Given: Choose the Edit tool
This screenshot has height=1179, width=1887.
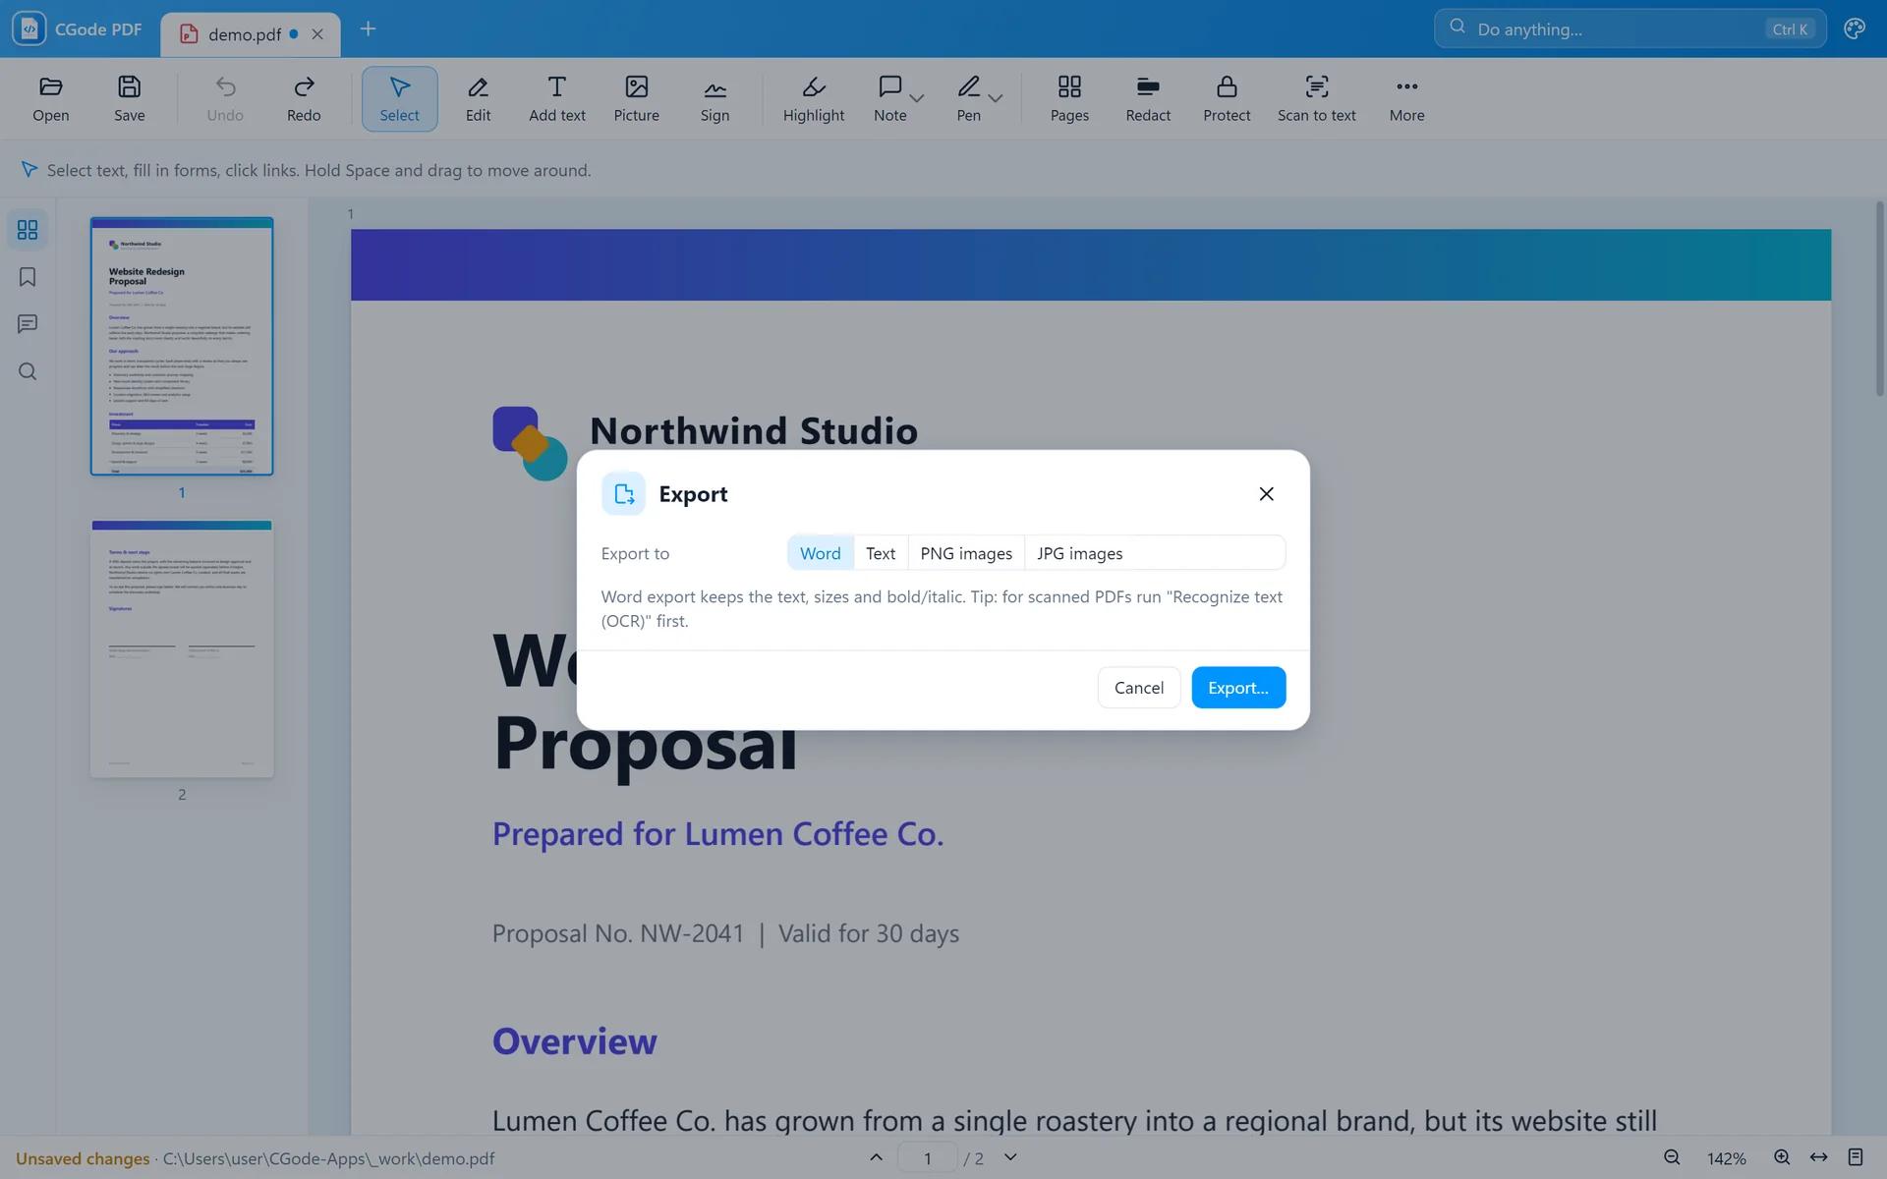Looking at the screenshot, I should 478,98.
